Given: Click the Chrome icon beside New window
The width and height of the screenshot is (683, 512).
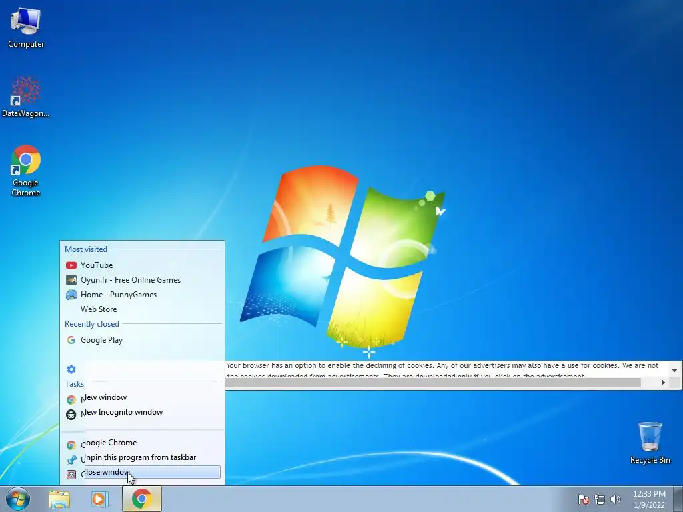Looking at the screenshot, I should 71,400.
